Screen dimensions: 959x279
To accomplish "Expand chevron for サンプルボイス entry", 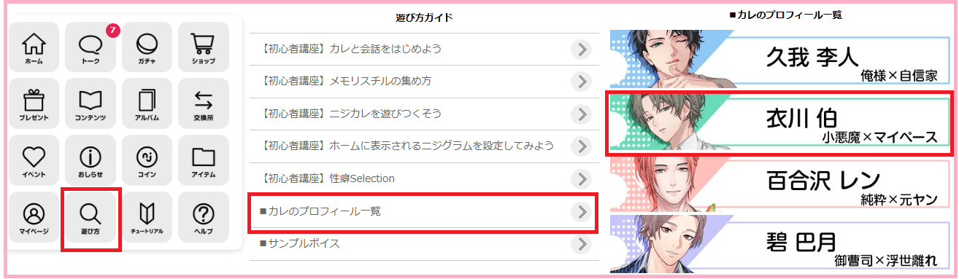I will point(580,243).
